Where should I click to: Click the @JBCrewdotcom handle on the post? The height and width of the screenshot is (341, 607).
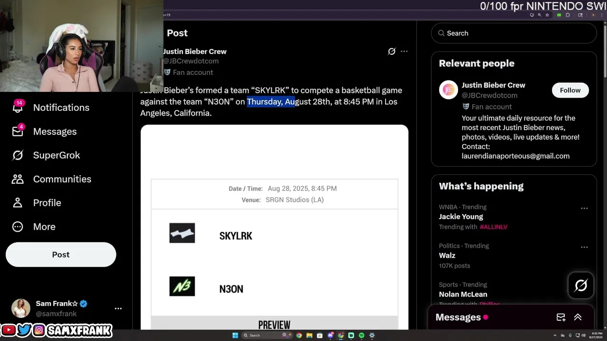[191, 61]
